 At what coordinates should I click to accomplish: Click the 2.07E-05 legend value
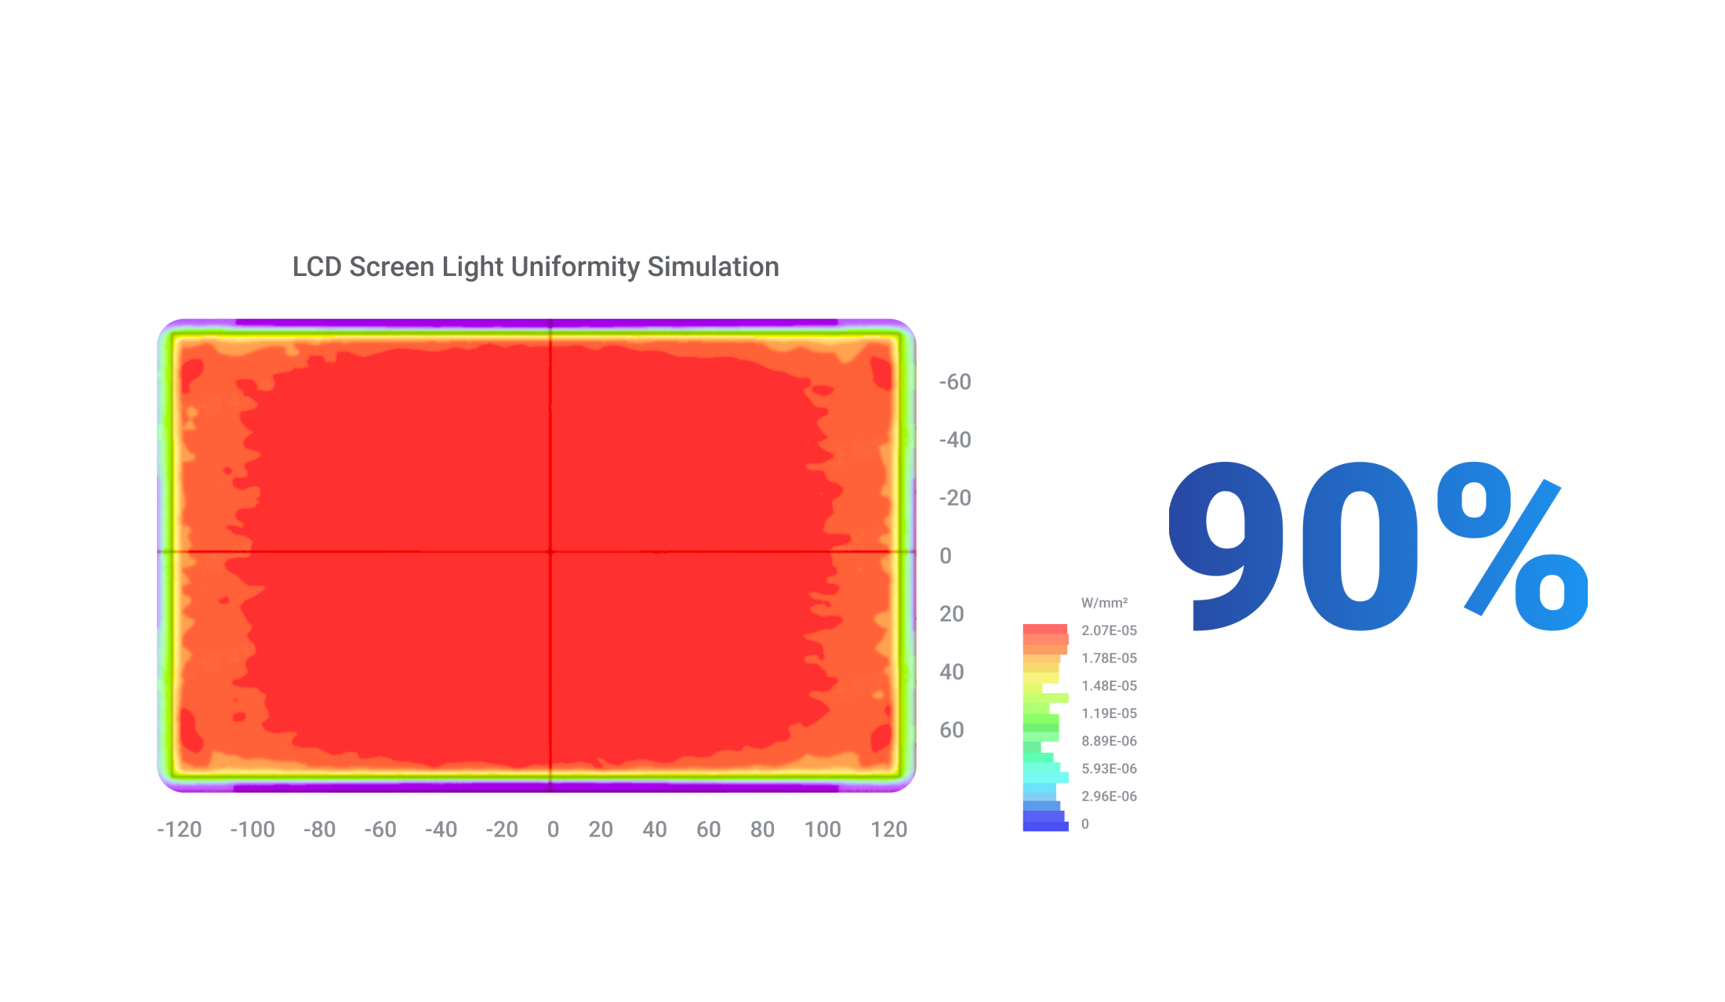coord(1109,630)
